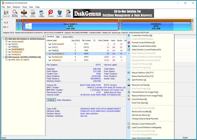Close the disk tree panel
This screenshot has height=140, width=197.
[44, 36]
